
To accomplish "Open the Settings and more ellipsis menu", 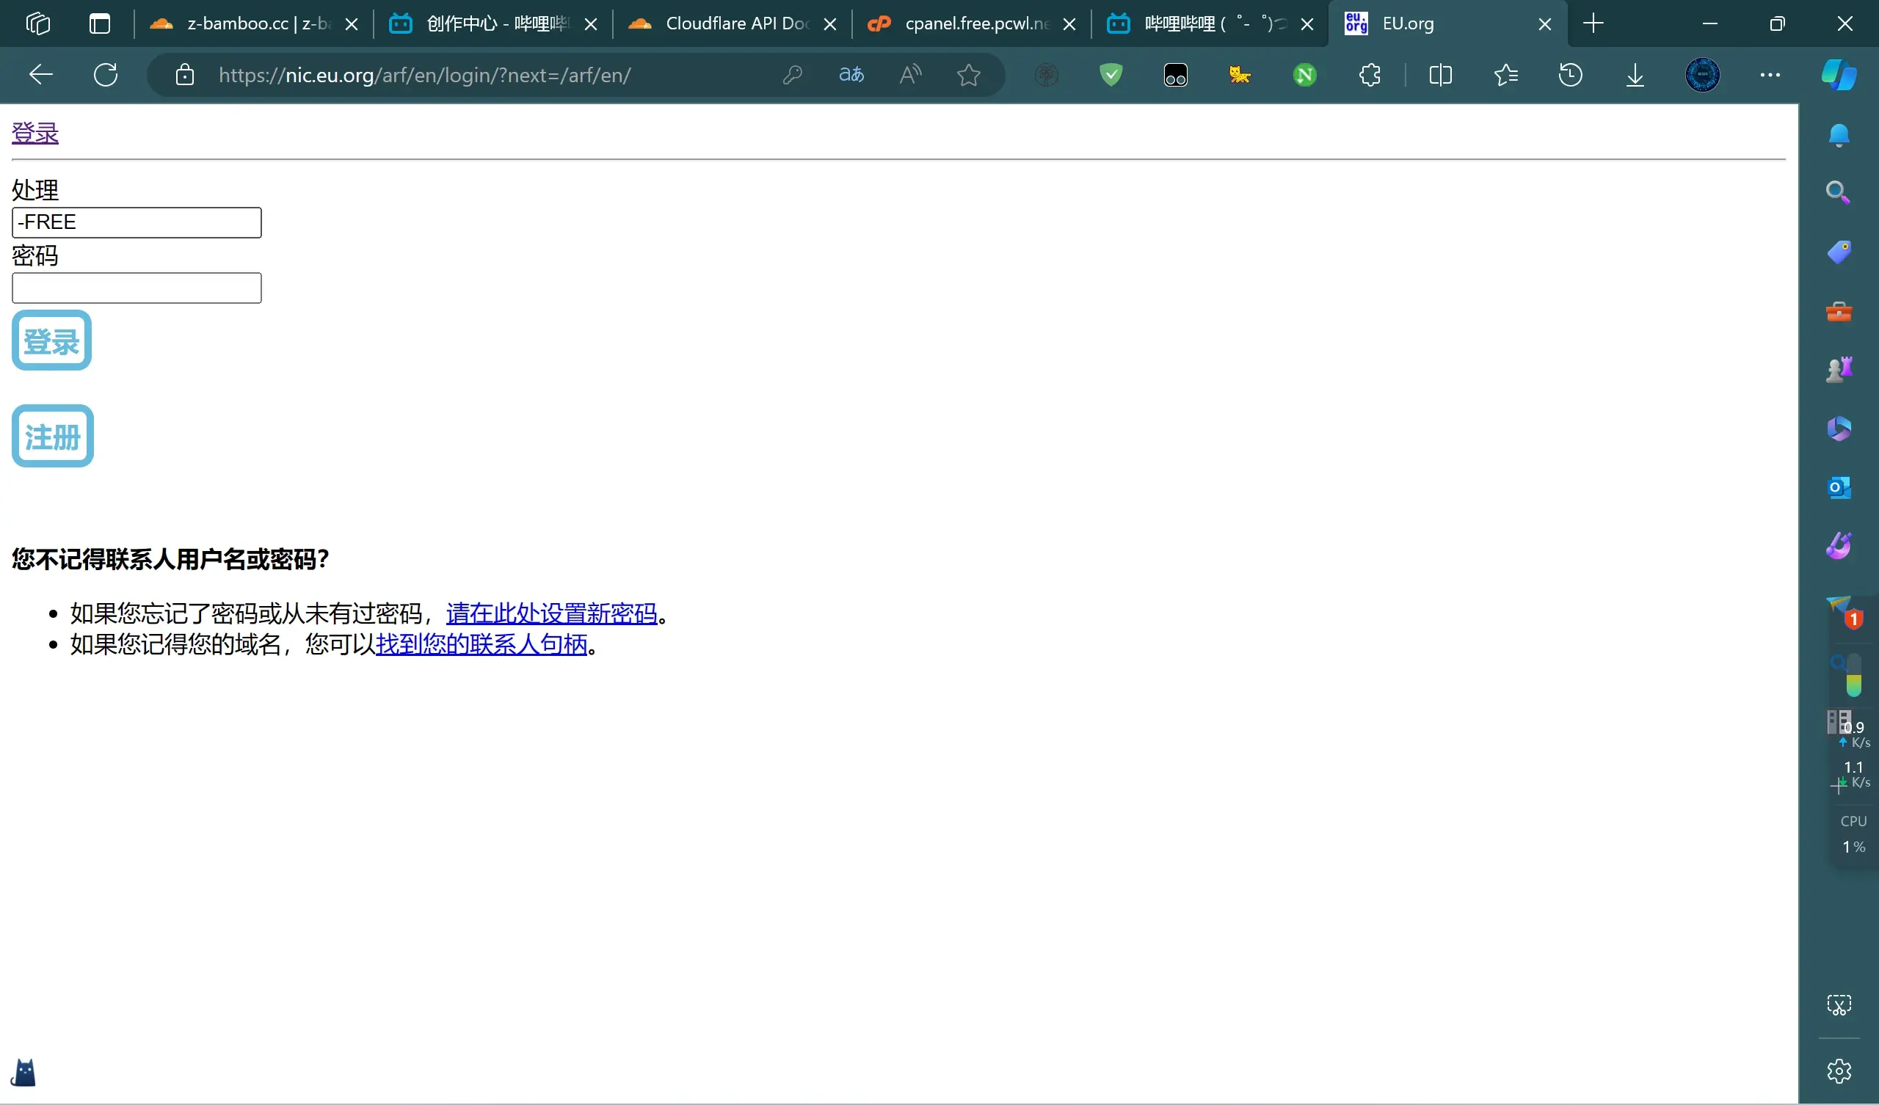I will point(1770,75).
